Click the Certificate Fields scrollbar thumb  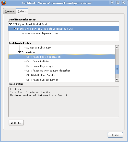(117, 69)
